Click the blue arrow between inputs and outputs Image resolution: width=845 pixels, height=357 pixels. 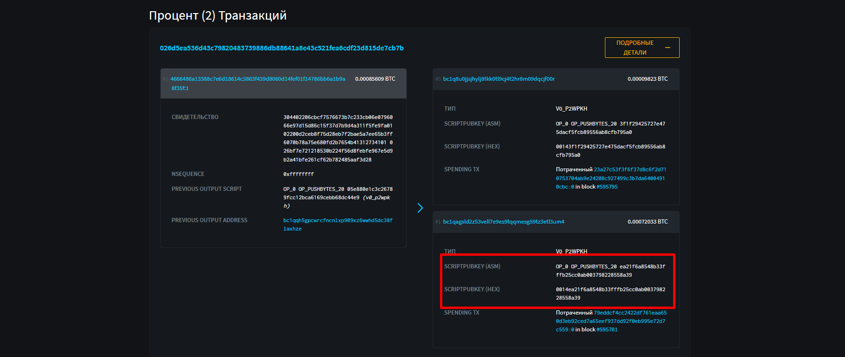tap(420, 208)
